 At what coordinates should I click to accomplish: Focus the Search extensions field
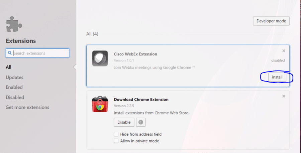[37, 53]
